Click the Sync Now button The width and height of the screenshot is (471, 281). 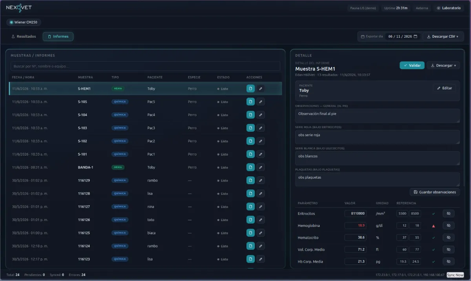[455, 275]
